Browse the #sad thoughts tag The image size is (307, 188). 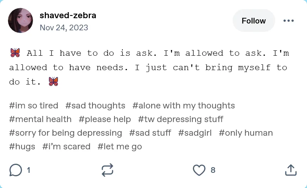point(95,106)
